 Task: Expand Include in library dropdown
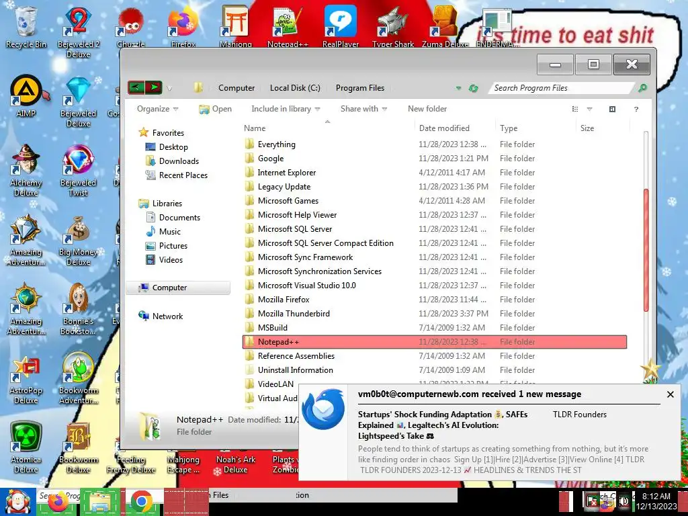tap(286, 109)
